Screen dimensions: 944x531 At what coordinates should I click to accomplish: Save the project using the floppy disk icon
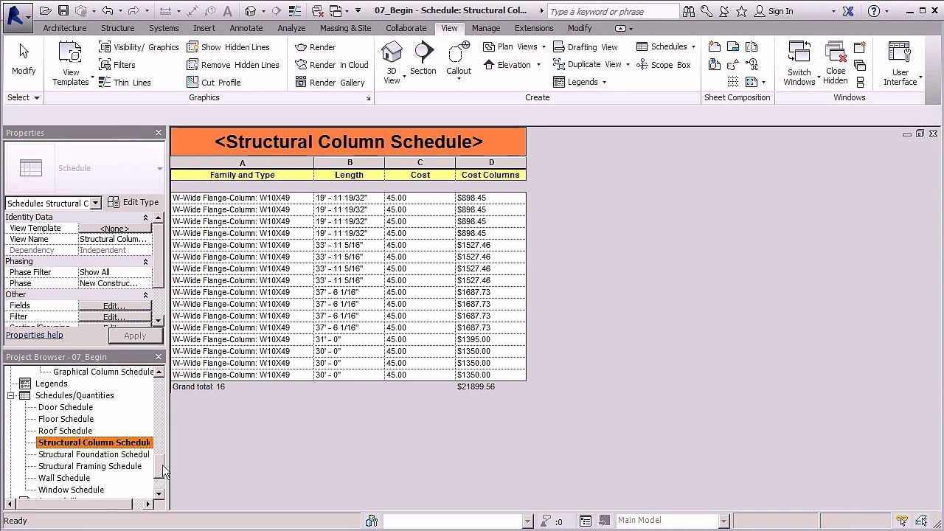click(x=63, y=11)
